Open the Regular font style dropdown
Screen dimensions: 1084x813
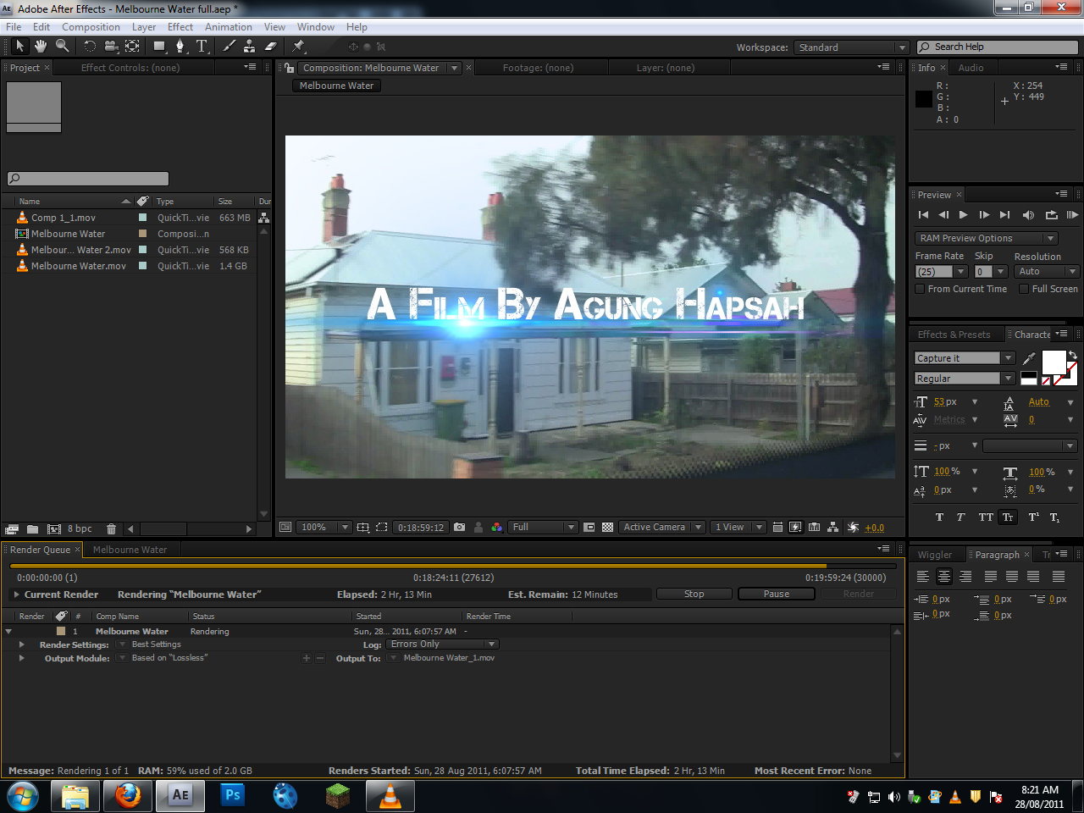[x=965, y=379]
